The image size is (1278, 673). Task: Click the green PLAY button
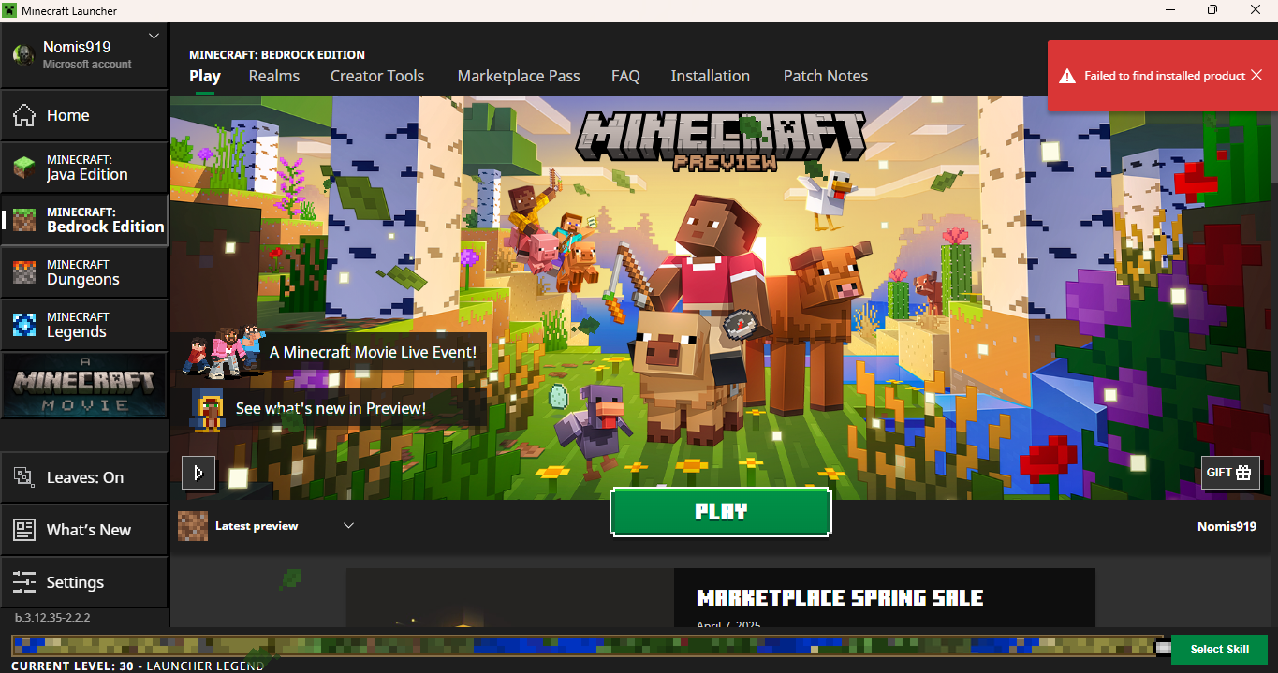pyautogui.click(x=721, y=512)
